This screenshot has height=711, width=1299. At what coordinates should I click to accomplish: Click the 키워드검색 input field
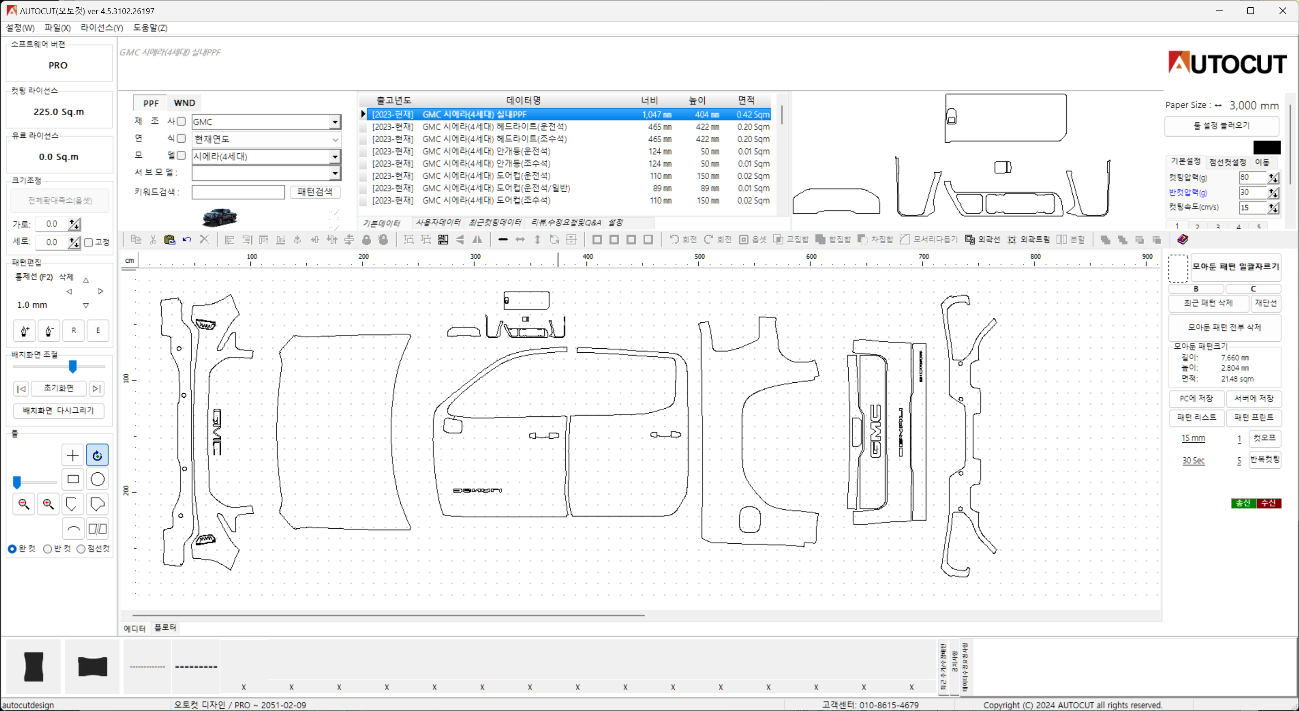point(238,192)
